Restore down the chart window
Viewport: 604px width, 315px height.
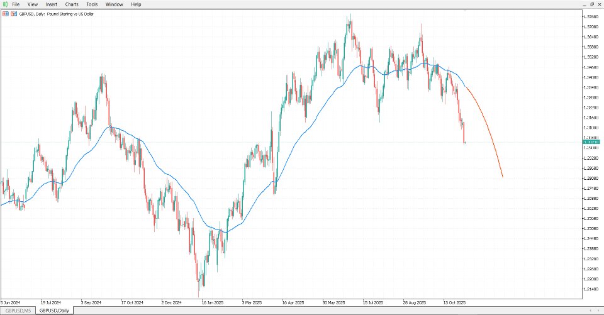591,4
